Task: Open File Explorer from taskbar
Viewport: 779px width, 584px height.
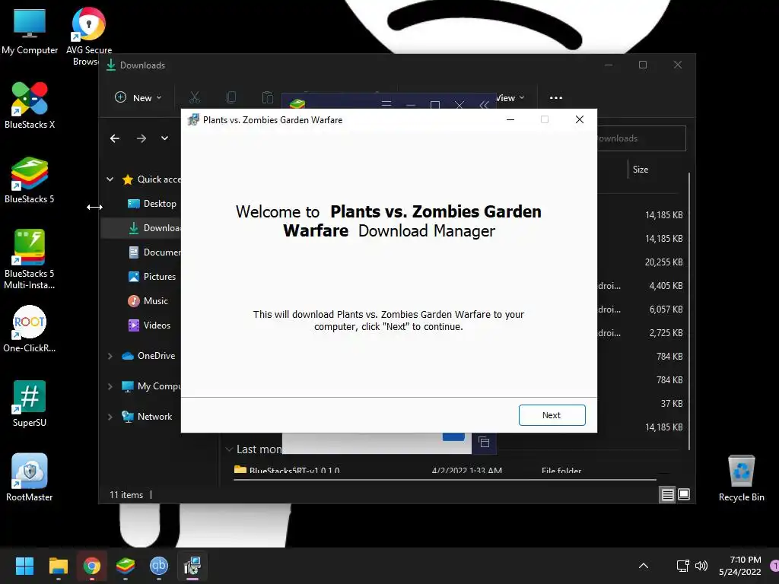Action: pos(58,566)
